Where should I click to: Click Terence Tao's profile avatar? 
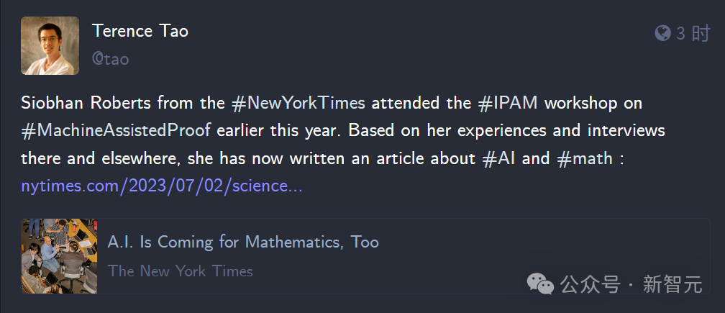(50, 46)
